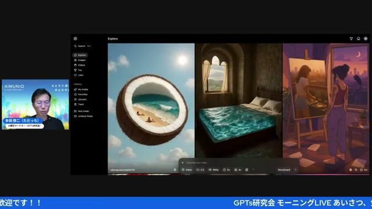Click the creator username on coconut video

point(123,170)
